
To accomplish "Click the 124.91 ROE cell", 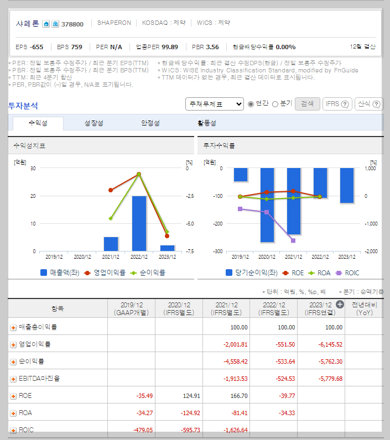I will [x=191, y=396].
